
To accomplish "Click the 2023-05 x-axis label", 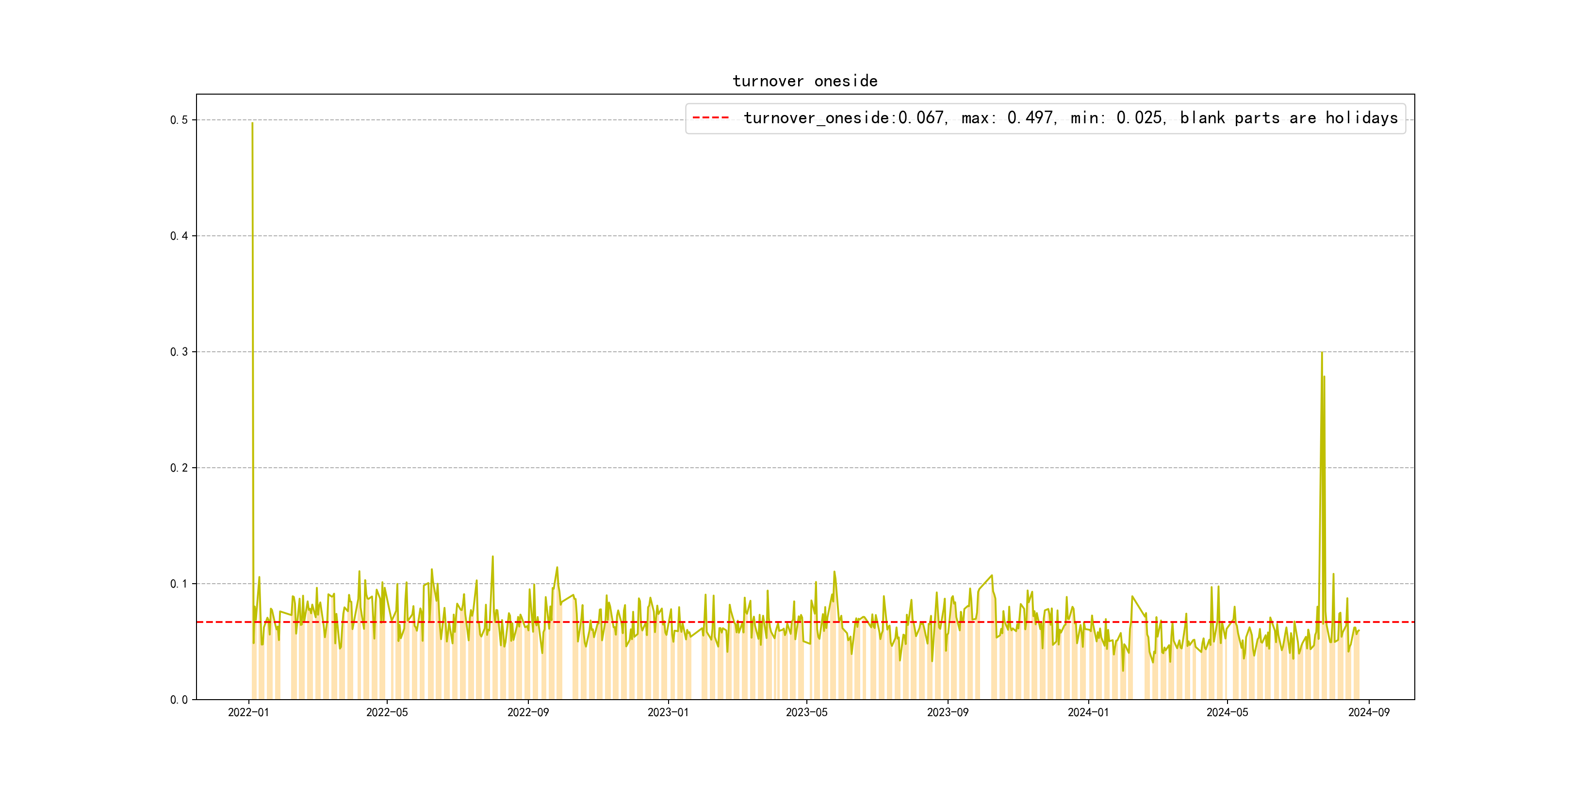I will pyautogui.click(x=806, y=713).
